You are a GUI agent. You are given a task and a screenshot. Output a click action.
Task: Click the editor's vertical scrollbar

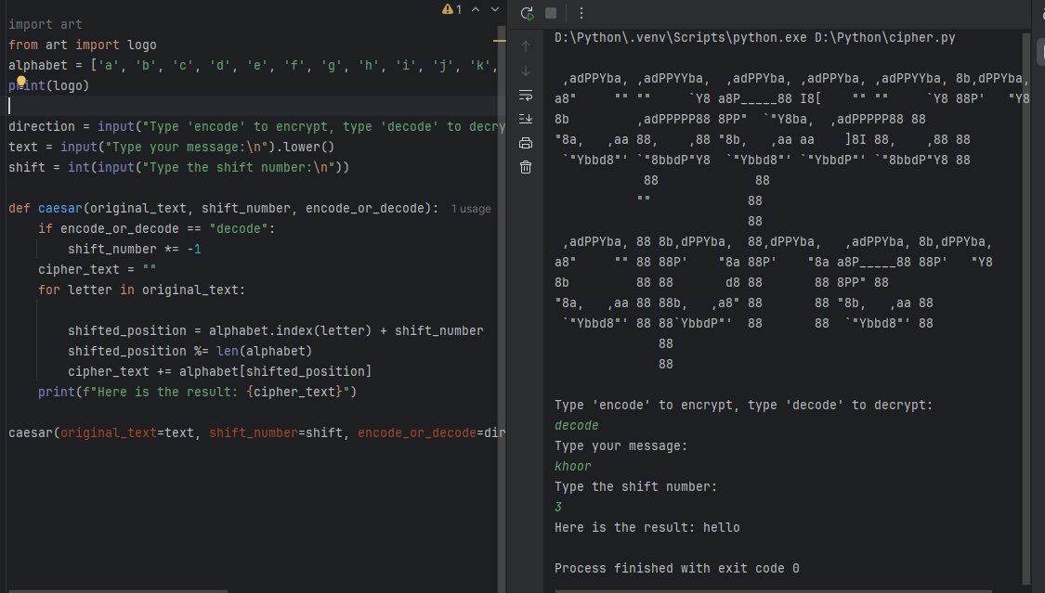[x=502, y=309]
